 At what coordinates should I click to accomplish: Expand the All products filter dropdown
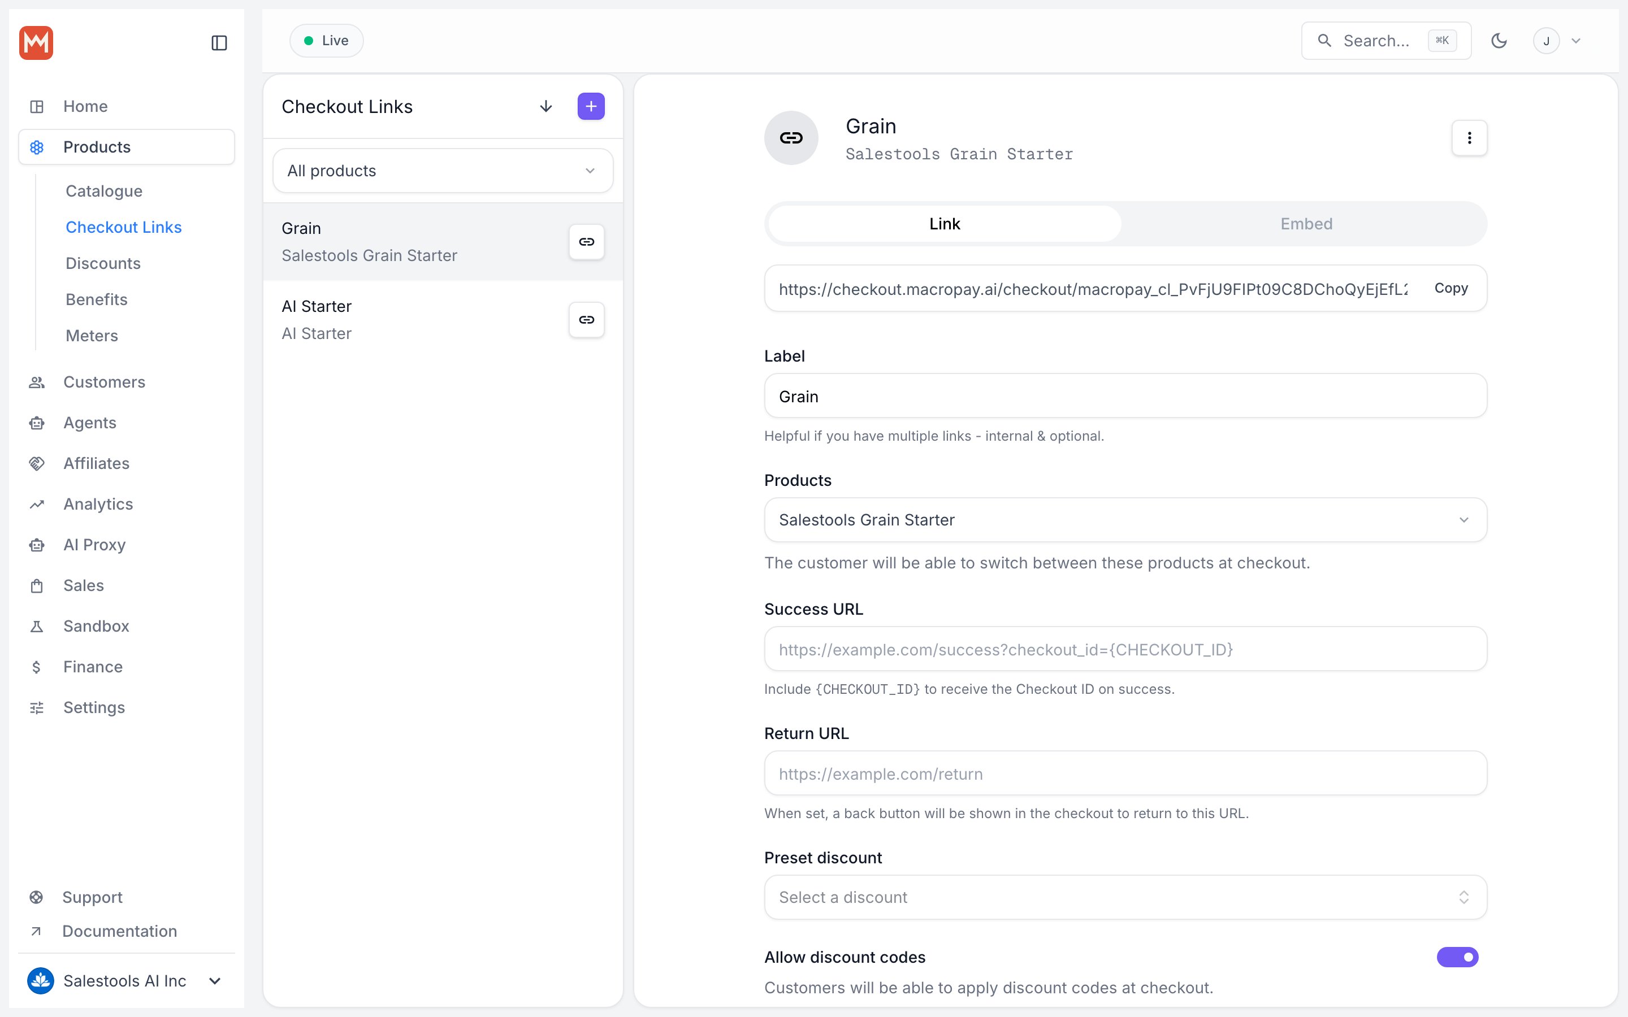click(443, 171)
